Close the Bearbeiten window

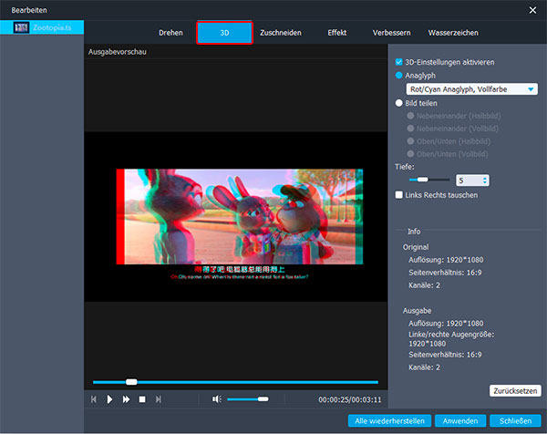(x=532, y=10)
